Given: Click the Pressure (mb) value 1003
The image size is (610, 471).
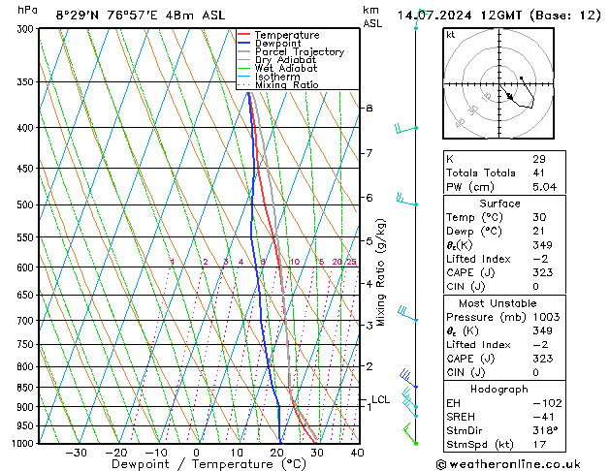Looking at the screenshot, I should pos(546,317).
